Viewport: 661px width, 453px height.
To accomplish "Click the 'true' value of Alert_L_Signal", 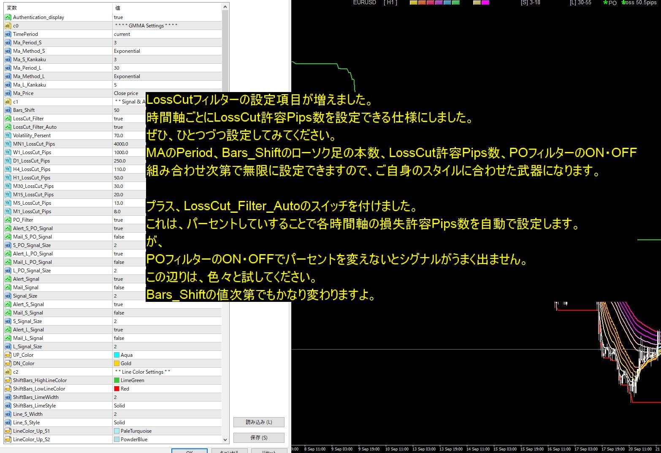I will (x=119, y=330).
